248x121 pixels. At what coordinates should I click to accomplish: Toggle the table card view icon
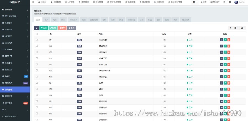click(231, 28)
